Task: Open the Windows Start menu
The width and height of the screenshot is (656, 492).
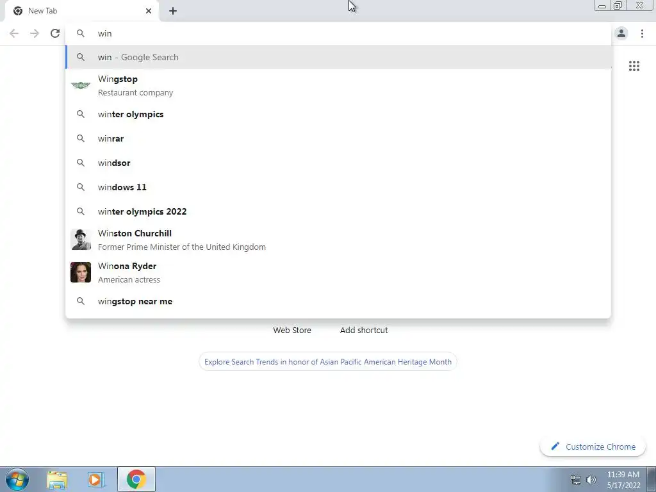Action: click(x=17, y=479)
